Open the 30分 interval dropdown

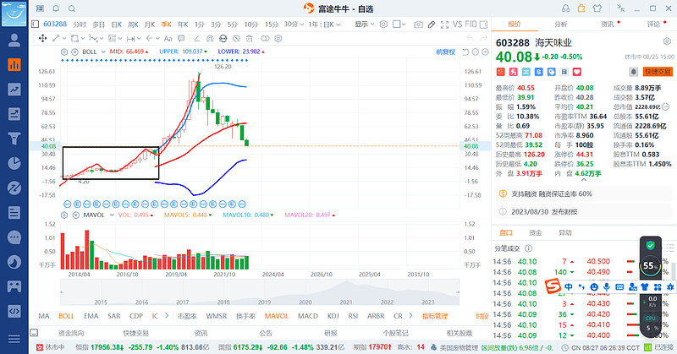[x=294, y=25]
